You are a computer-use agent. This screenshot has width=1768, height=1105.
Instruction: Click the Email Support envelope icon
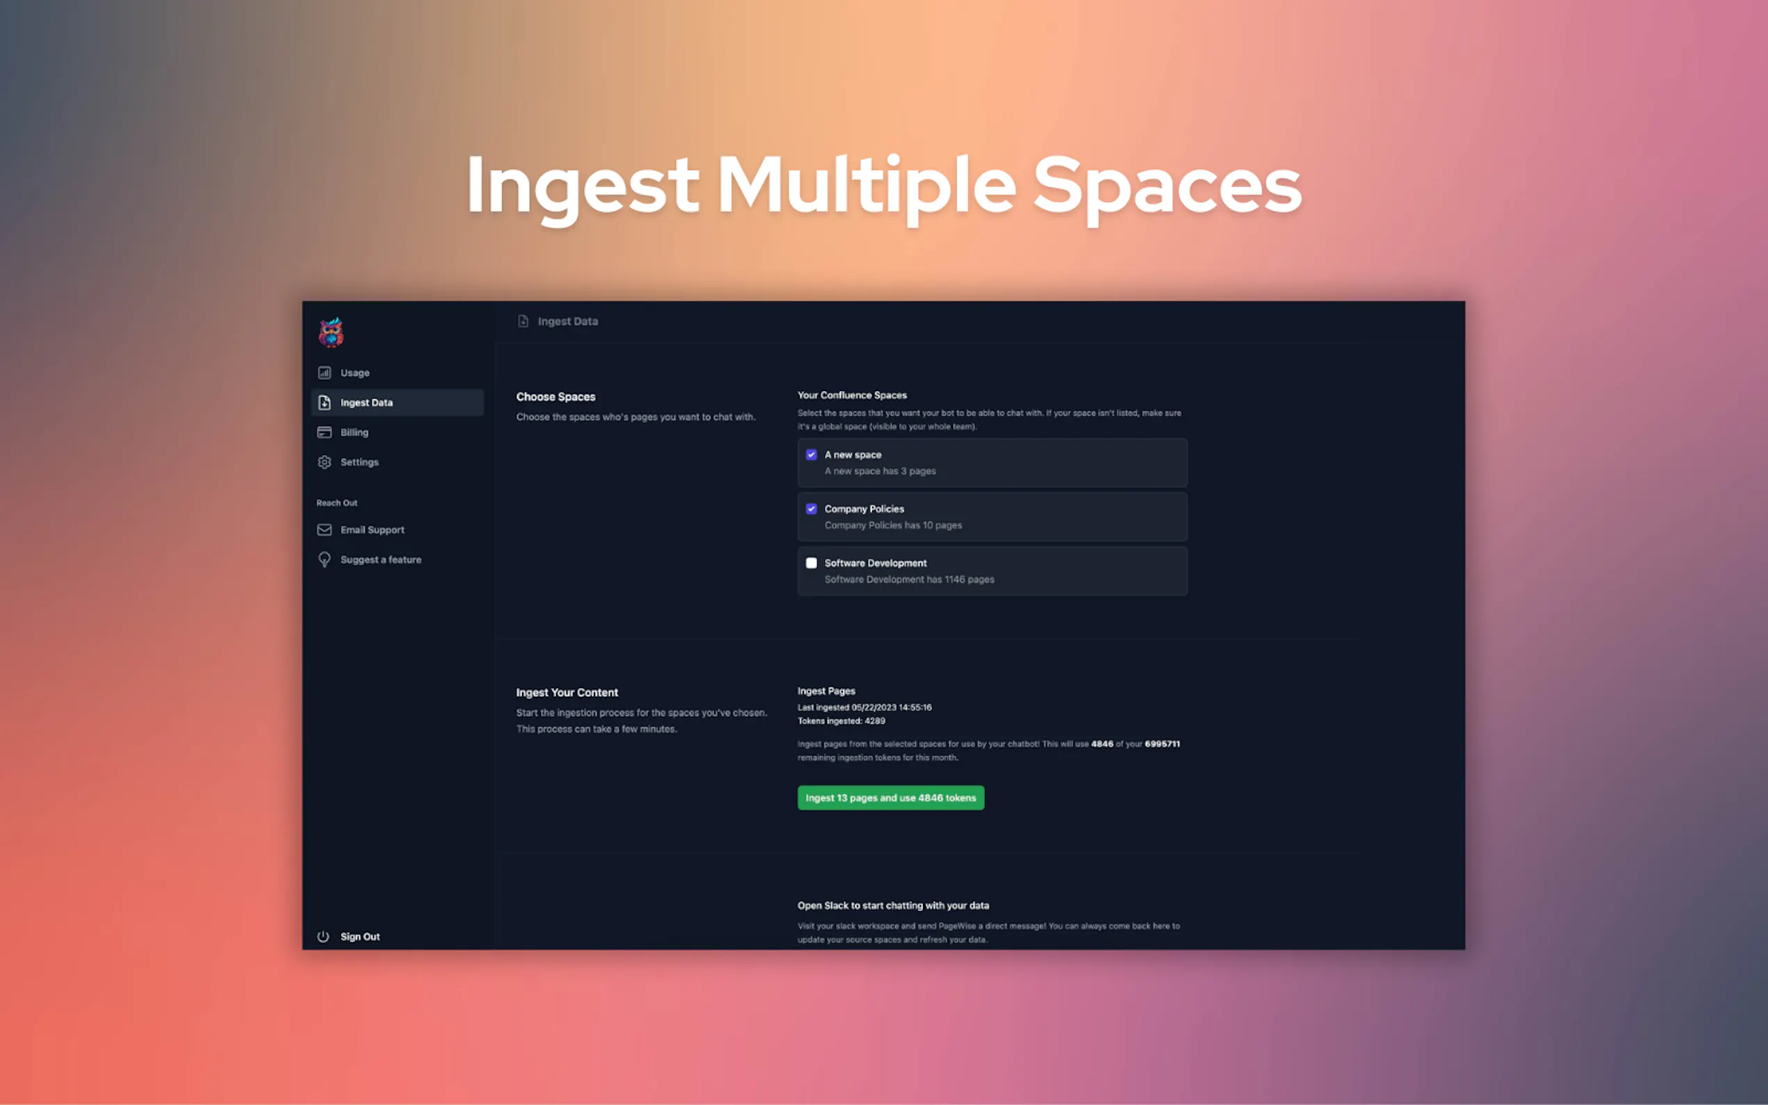324,530
